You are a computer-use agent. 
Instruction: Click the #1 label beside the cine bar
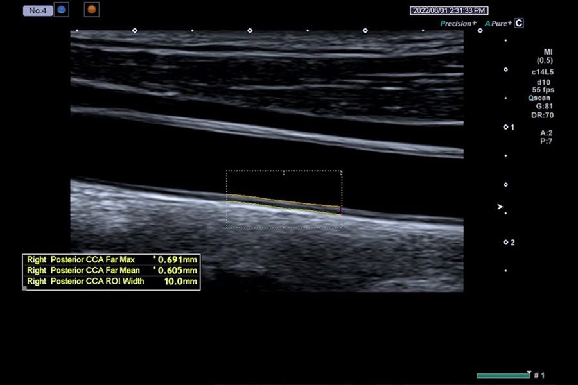tap(539, 375)
